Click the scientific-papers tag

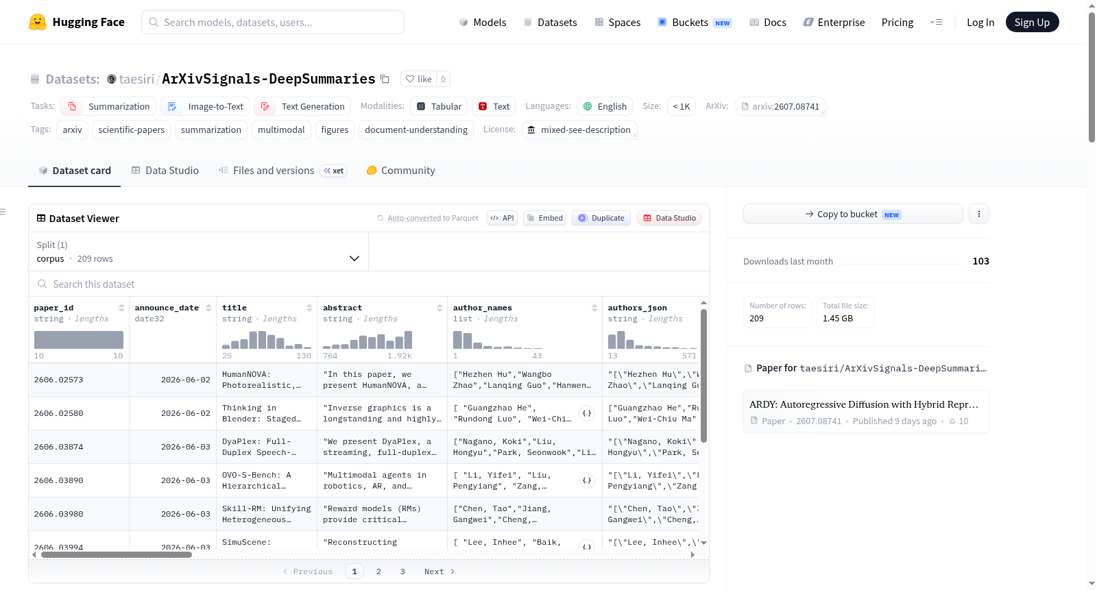(x=132, y=130)
